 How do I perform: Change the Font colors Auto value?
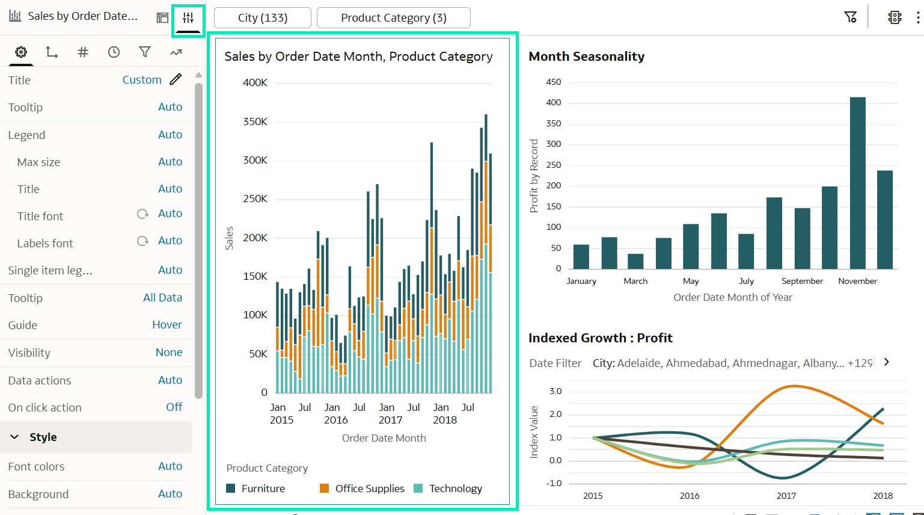pyautogui.click(x=170, y=466)
